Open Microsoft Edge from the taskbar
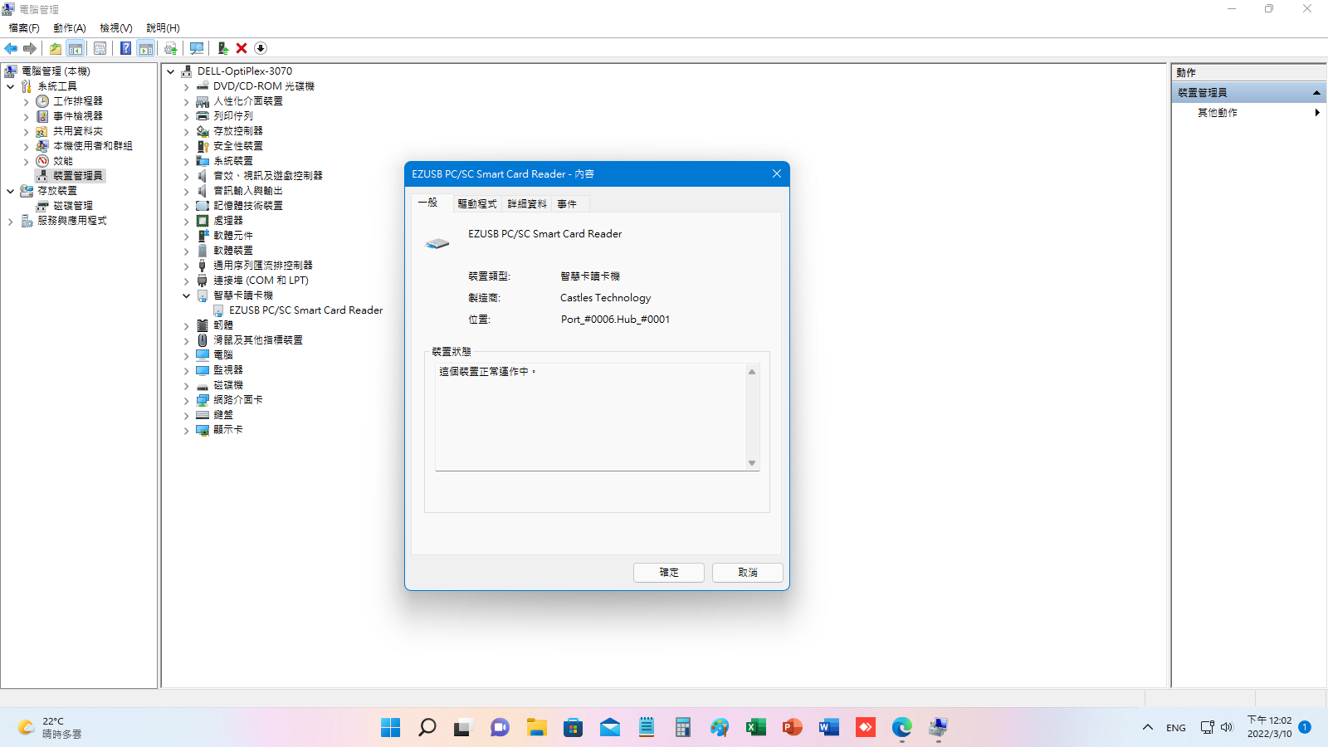The height and width of the screenshot is (747, 1328). point(901,727)
